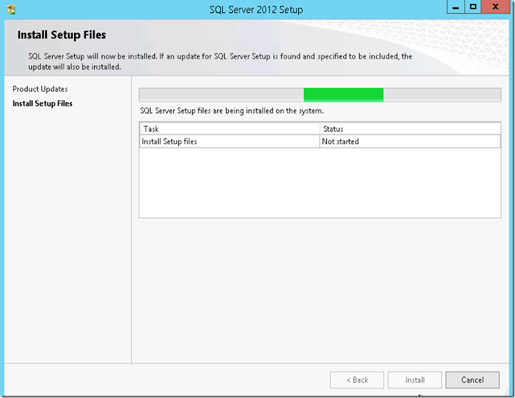515x398 pixels.
Task: Click 'SQL Server Setup files are being installed' message
Action: (x=232, y=111)
